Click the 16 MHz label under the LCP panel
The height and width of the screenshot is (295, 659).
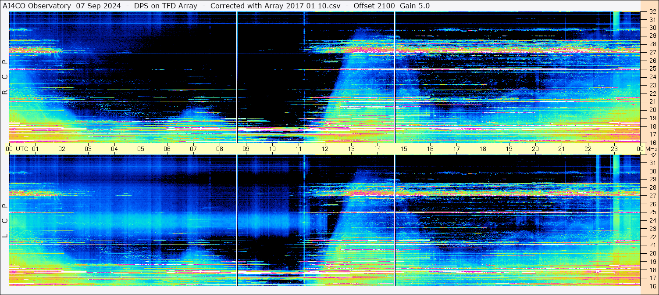(652, 286)
